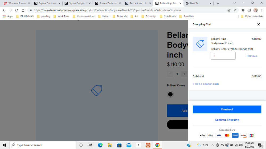
Task: Click the American Express payment icon
Action: coord(235,135)
